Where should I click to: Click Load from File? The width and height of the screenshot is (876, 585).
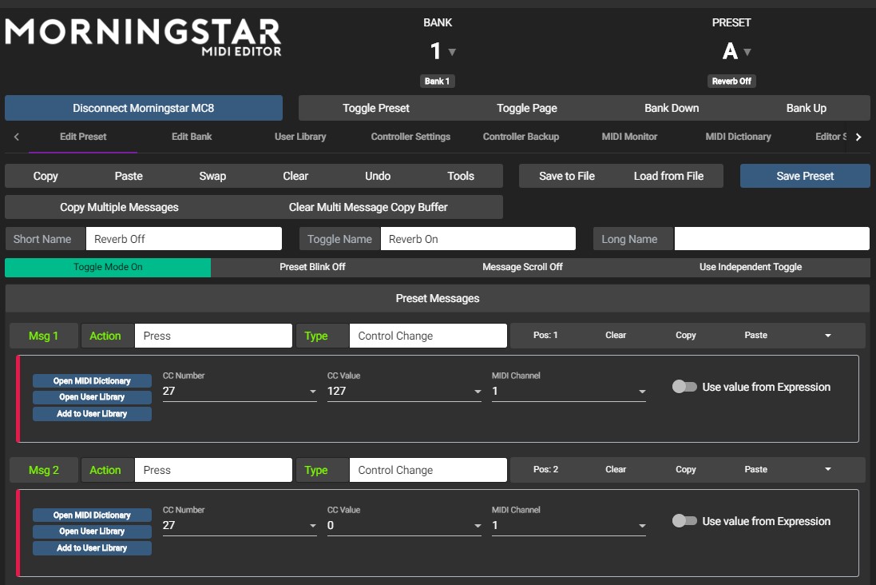click(x=668, y=176)
